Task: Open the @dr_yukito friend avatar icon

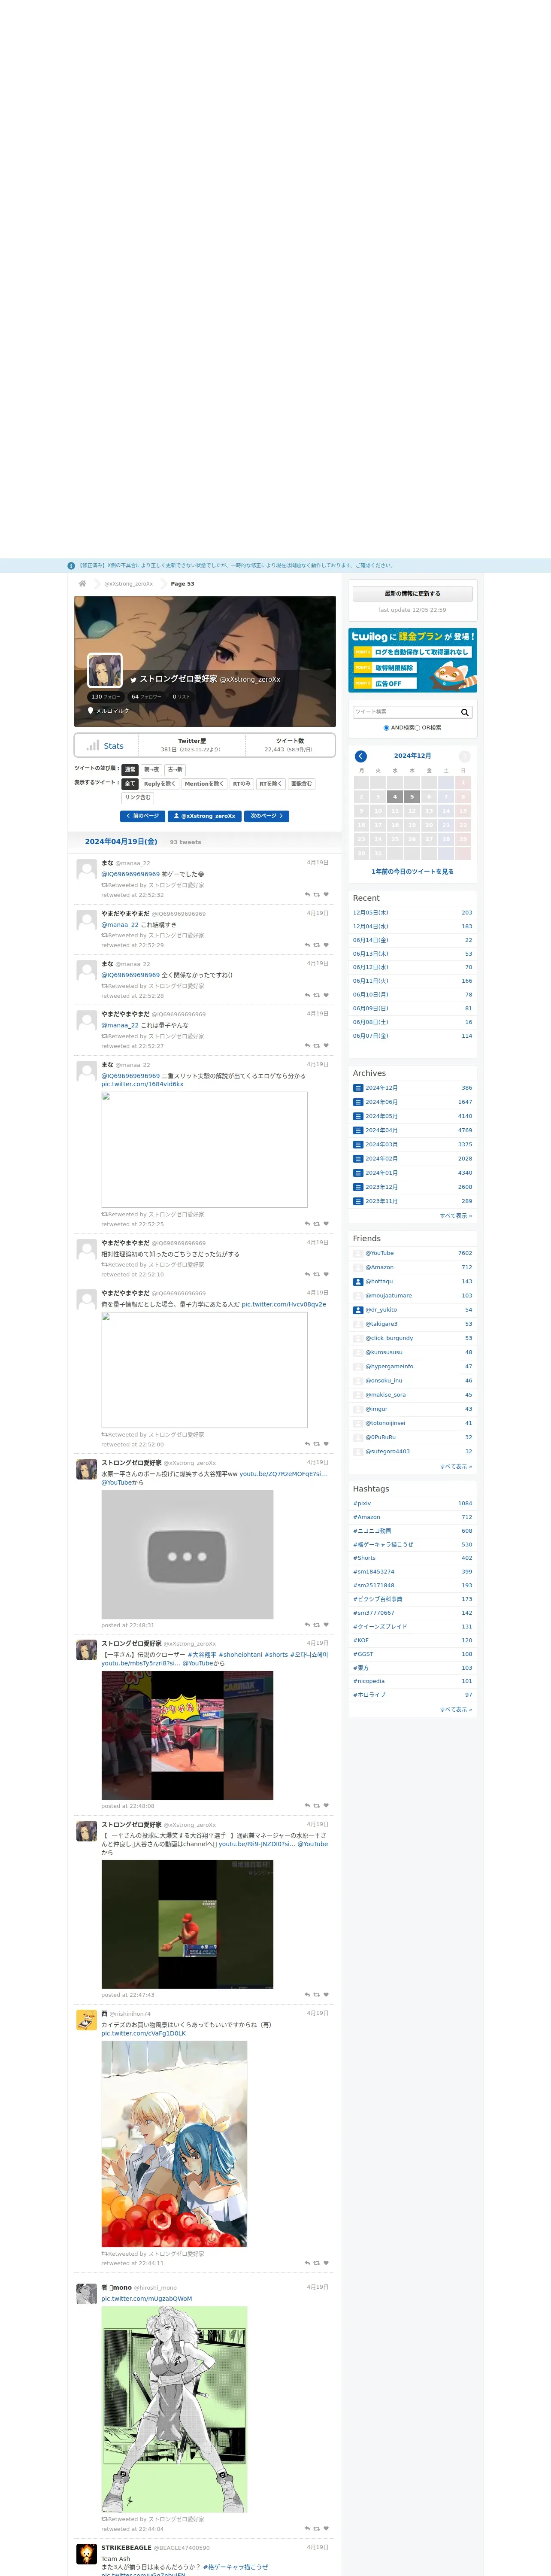Action: (358, 1310)
